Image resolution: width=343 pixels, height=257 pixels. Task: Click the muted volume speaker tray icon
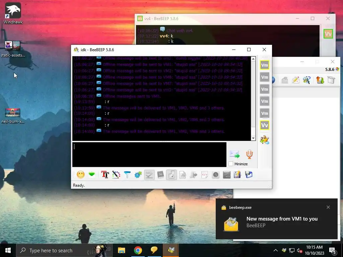299,251
